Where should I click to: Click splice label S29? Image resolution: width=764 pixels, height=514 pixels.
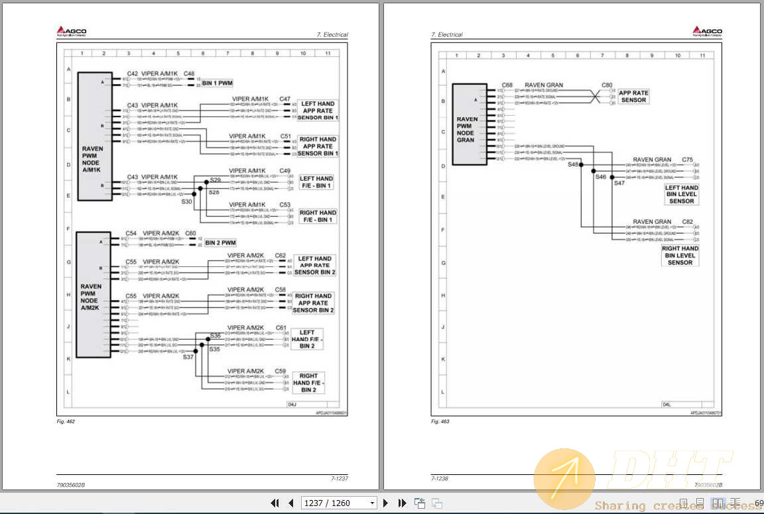(216, 180)
